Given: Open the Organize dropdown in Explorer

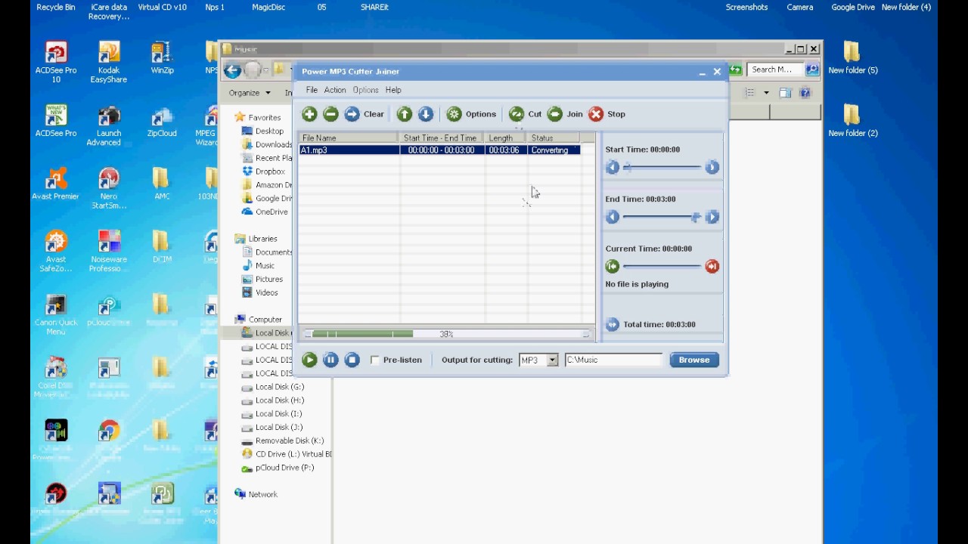Looking at the screenshot, I should (x=250, y=93).
